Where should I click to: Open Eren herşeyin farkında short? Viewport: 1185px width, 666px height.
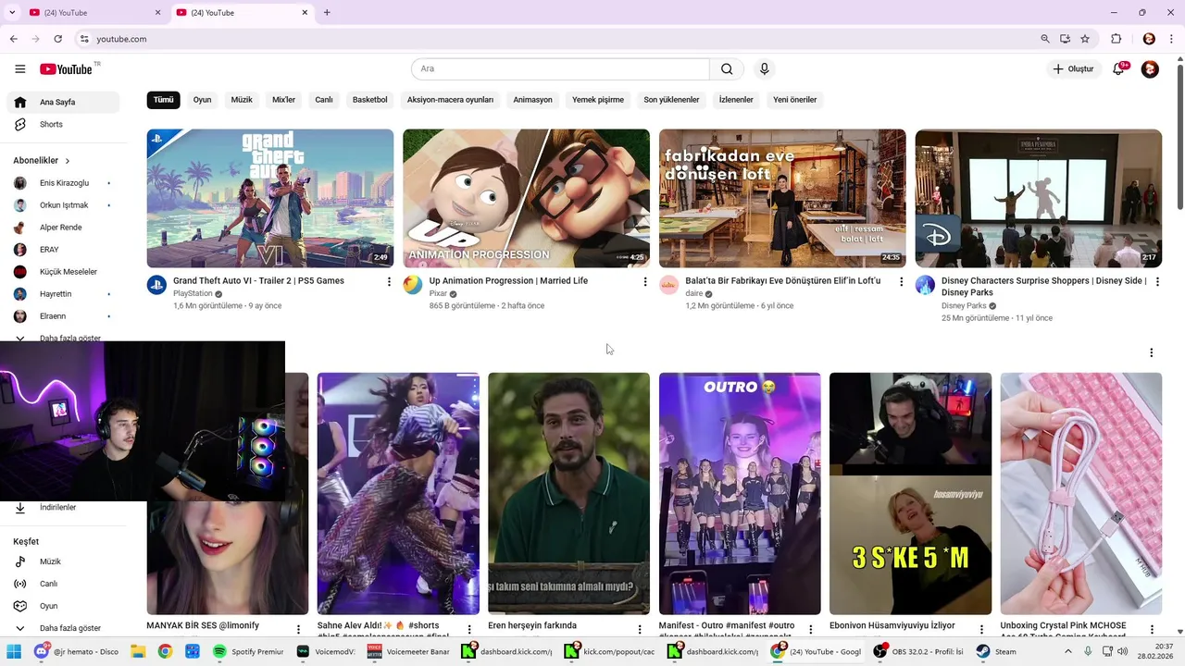(568, 493)
